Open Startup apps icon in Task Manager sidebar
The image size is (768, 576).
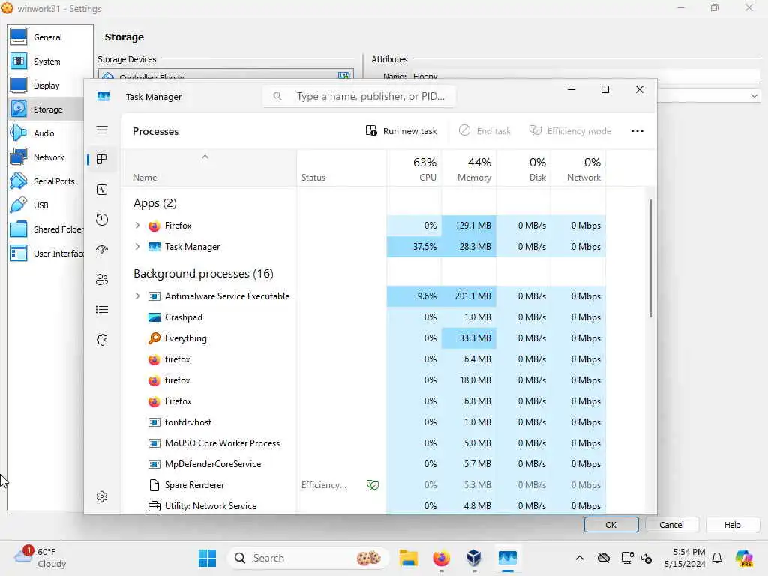click(x=102, y=249)
